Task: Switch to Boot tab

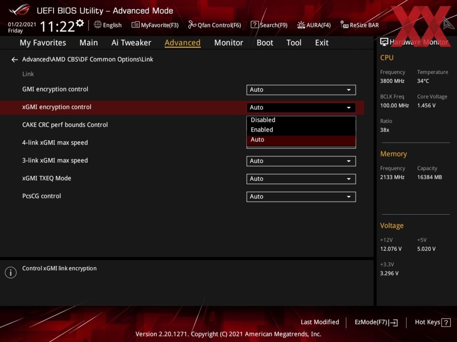Action: click(265, 43)
